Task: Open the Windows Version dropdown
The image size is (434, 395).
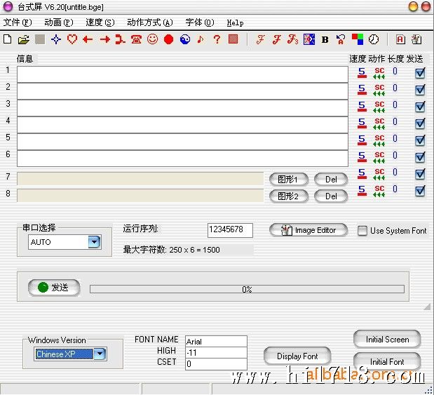Action: 100,354
